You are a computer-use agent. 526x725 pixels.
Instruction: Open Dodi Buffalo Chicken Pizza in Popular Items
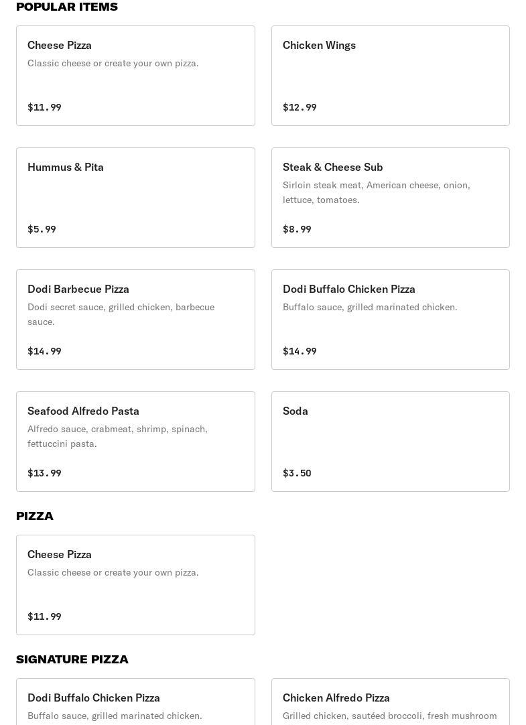[390, 320]
